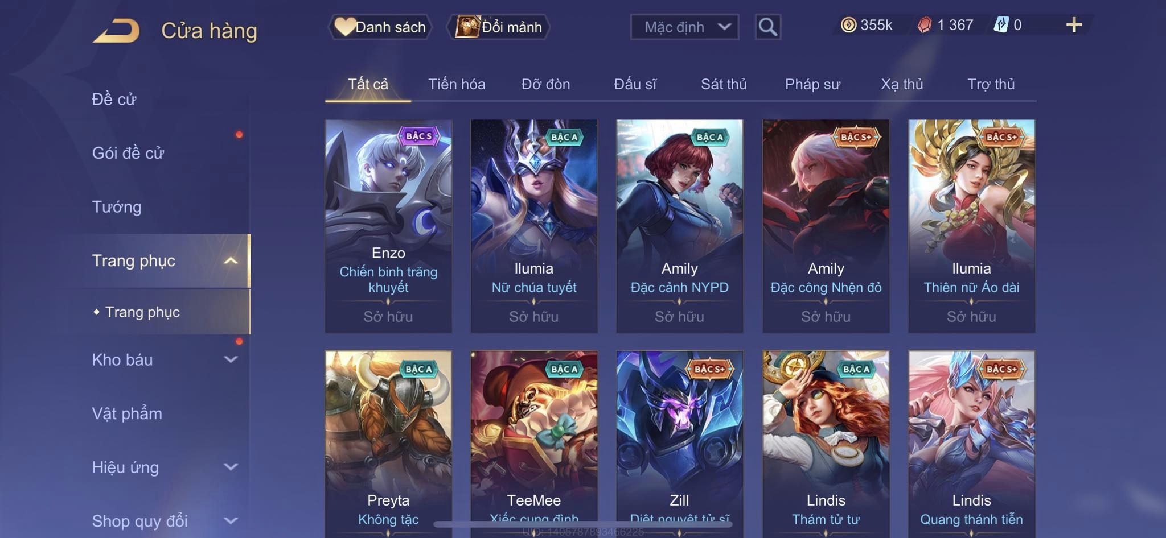Expand the Kho báu sidebar section
Image resolution: width=1166 pixels, height=538 pixels.
[231, 359]
